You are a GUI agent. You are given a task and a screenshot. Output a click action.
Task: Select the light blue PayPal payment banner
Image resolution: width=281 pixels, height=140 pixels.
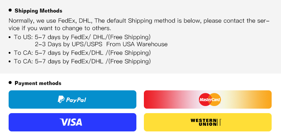pos(72,99)
